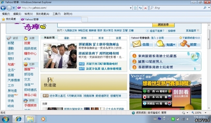
Task: Click the compatibility view icon
Action: tap(135, 8)
